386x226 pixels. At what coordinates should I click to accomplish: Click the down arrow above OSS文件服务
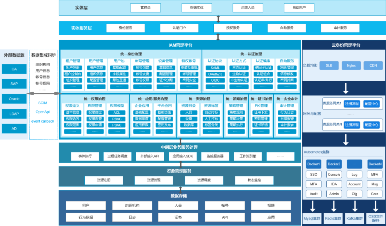376,206
